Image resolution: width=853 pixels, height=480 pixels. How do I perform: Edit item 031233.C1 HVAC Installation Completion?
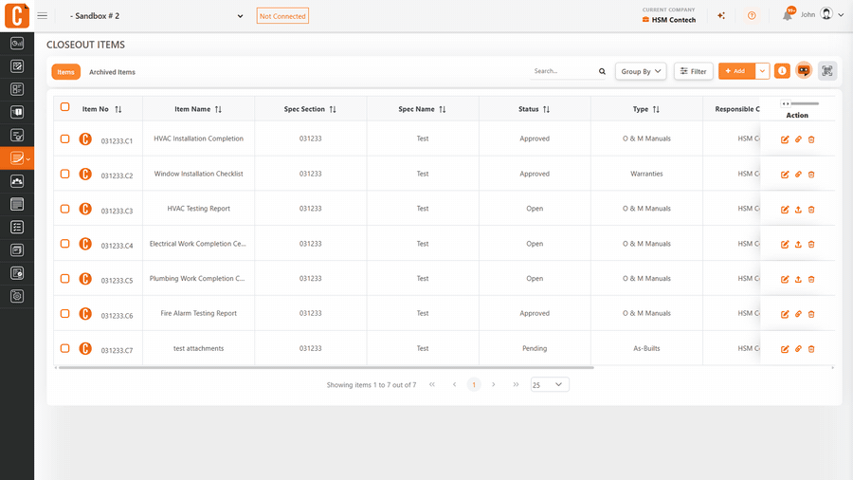tap(785, 139)
